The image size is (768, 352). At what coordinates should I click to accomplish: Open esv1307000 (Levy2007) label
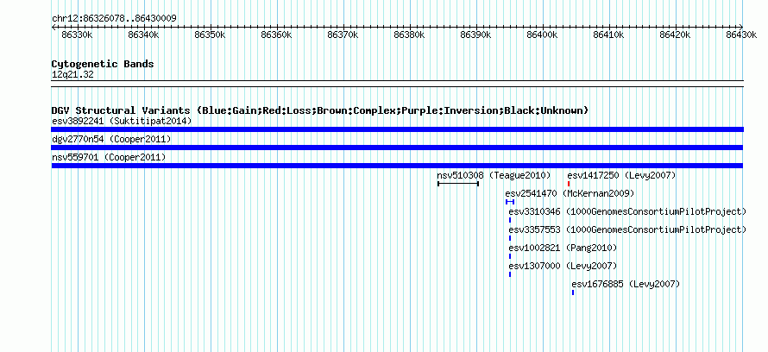point(563,266)
